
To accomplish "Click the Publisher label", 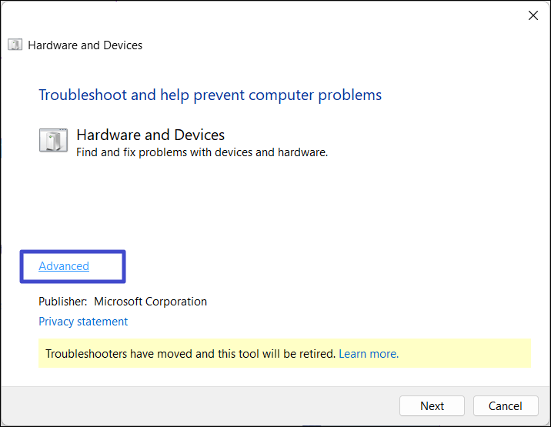I will [x=62, y=302].
